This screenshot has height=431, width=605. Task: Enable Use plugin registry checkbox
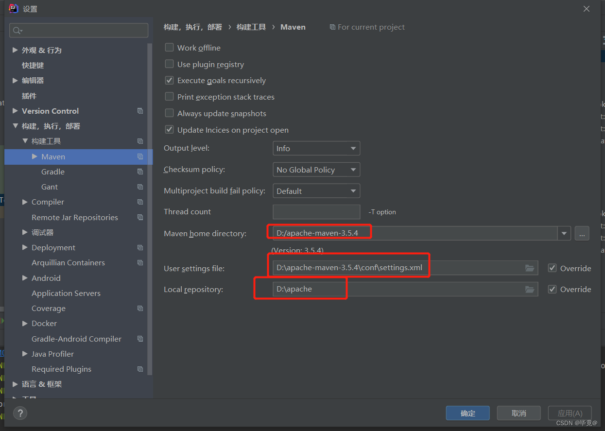coord(169,64)
